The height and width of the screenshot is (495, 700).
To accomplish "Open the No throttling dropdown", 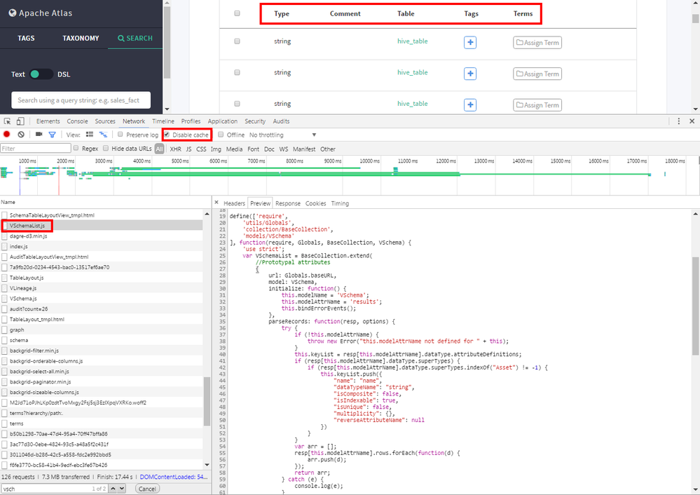I will 283,135.
